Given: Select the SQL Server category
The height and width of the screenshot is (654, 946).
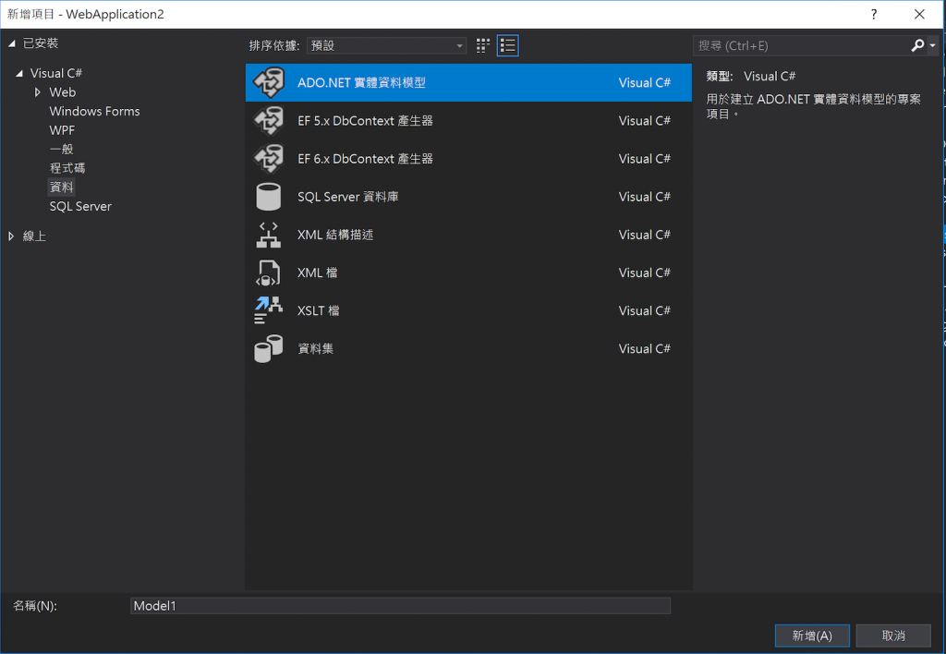Looking at the screenshot, I should coord(80,206).
